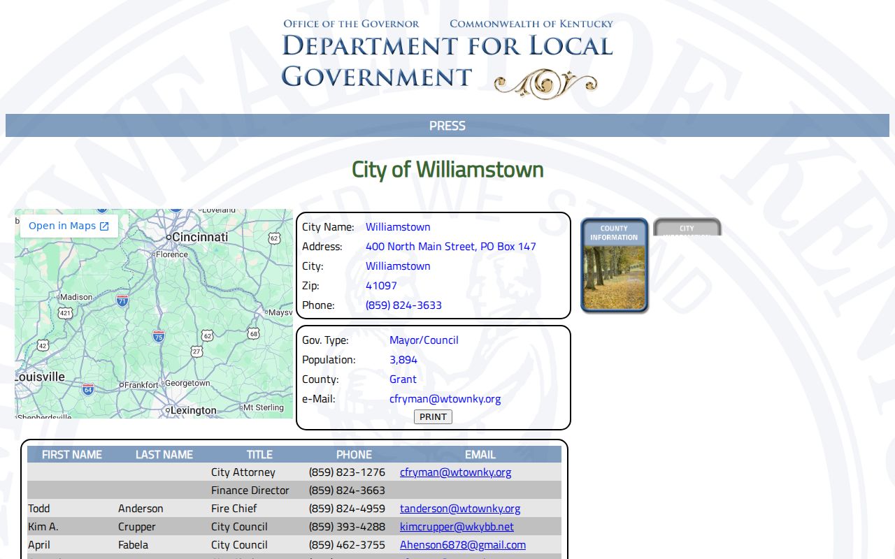Image resolution: width=895 pixels, height=559 pixels.
Task: Email Ahenson6878@gmail.com link
Action: (x=463, y=545)
